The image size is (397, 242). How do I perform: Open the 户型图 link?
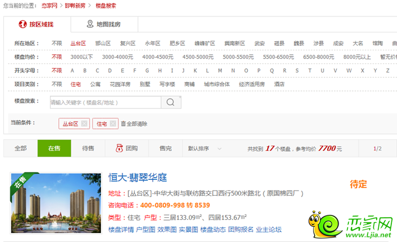pyautogui.click(x=146, y=230)
